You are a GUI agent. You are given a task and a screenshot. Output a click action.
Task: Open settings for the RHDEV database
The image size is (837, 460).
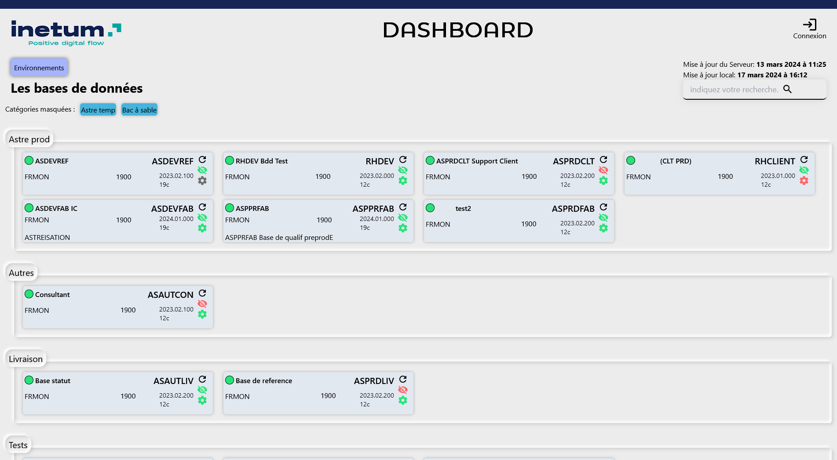point(403,181)
